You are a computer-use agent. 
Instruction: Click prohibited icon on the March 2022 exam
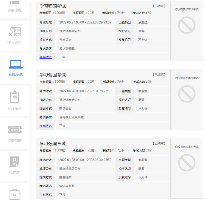187,163
